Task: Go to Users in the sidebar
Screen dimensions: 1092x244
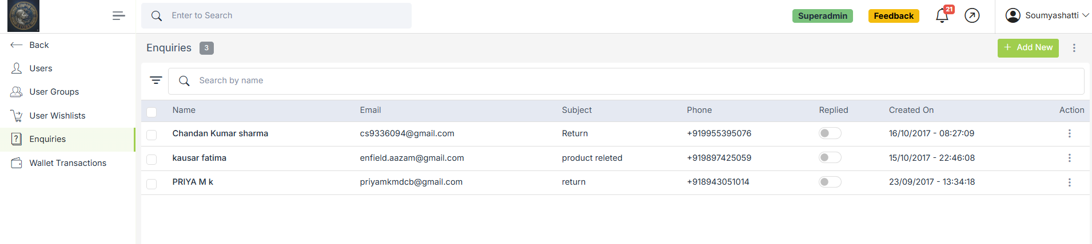Action: tap(41, 68)
